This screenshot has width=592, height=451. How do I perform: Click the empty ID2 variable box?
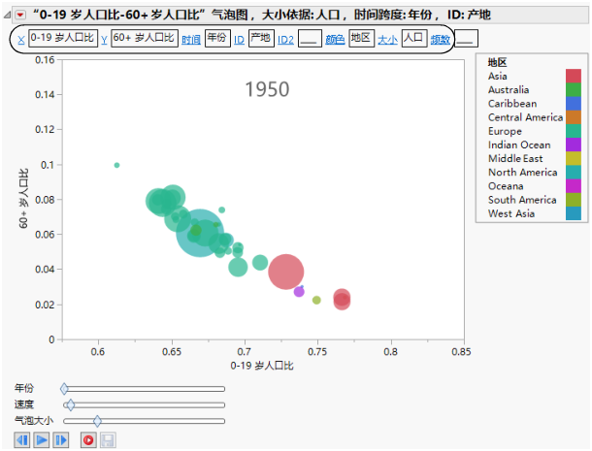click(310, 38)
